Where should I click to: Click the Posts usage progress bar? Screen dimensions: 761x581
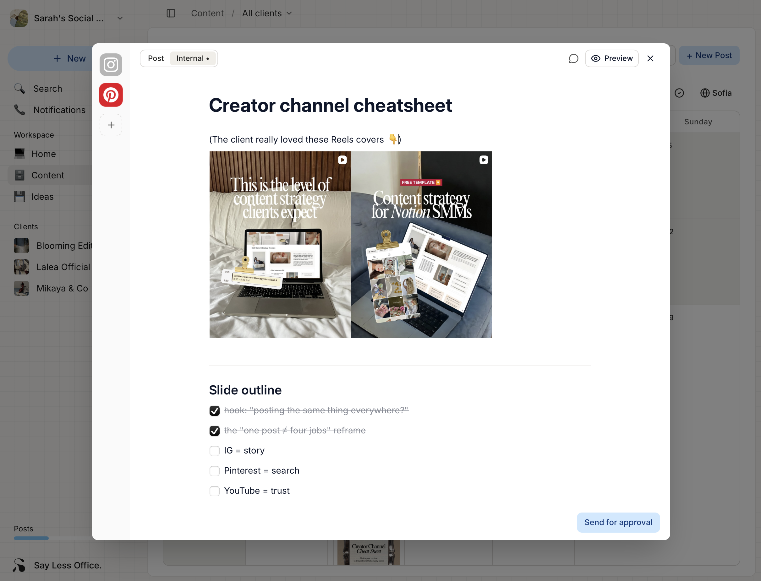pyautogui.click(x=53, y=538)
